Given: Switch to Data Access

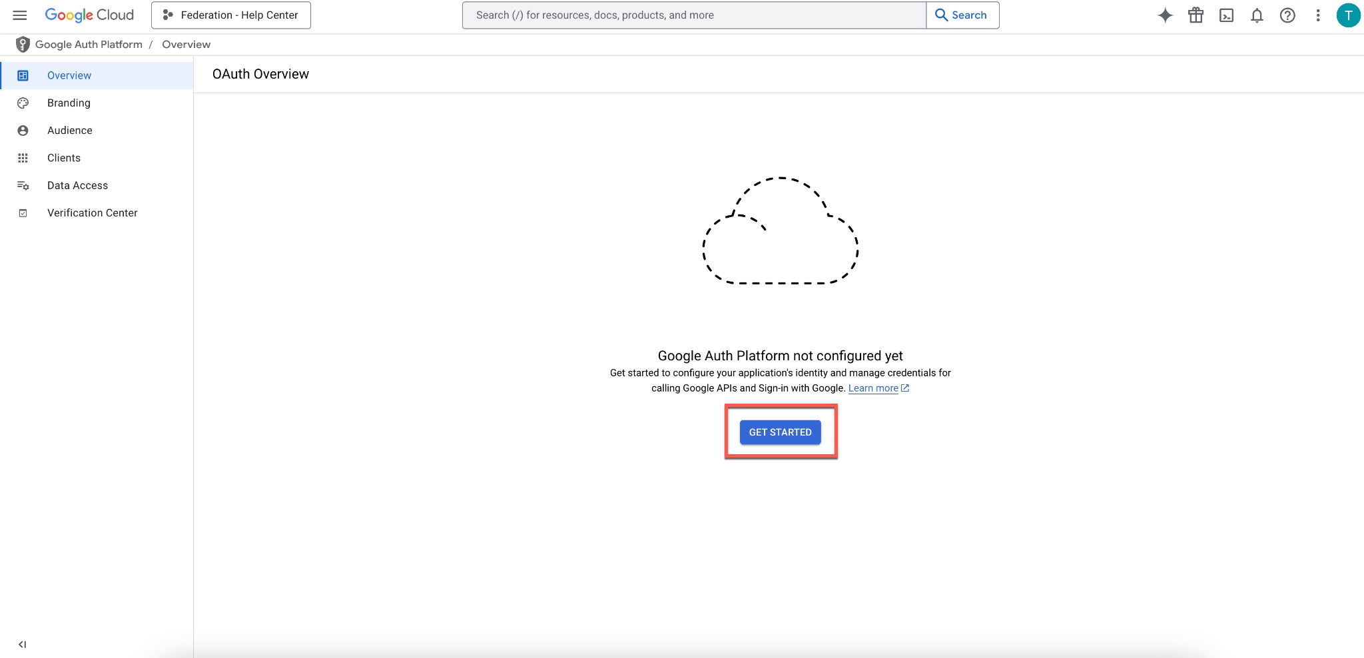Looking at the screenshot, I should point(77,185).
